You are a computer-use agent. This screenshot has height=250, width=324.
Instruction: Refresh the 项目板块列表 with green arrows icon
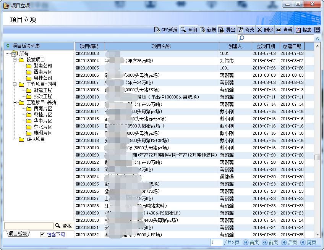8,46
